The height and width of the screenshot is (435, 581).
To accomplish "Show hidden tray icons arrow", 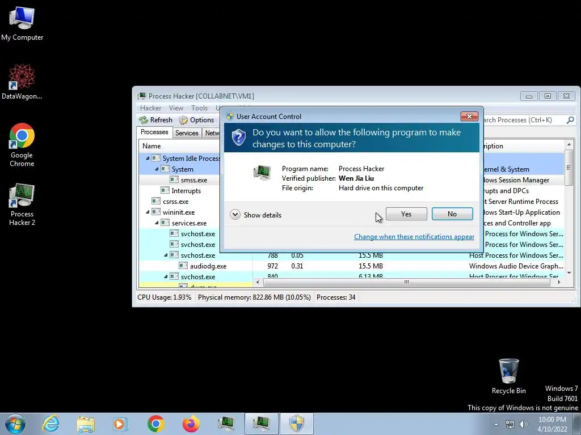I will tap(496, 424).
